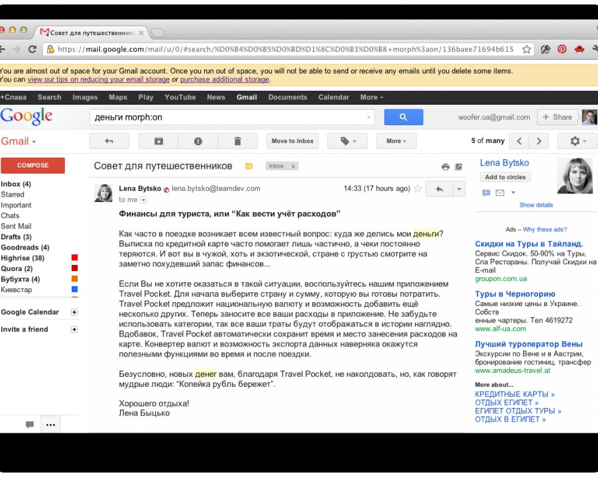Open 'view our tips on reducing your email storage'
This screenshot has width=598, height=477.
pyautogui.click(x=98, y=79)
